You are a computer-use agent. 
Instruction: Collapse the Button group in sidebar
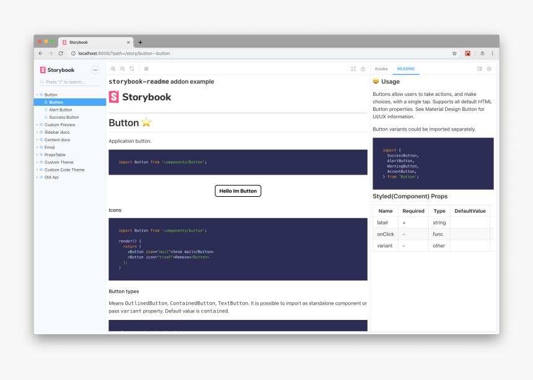[x=51, y=95]
